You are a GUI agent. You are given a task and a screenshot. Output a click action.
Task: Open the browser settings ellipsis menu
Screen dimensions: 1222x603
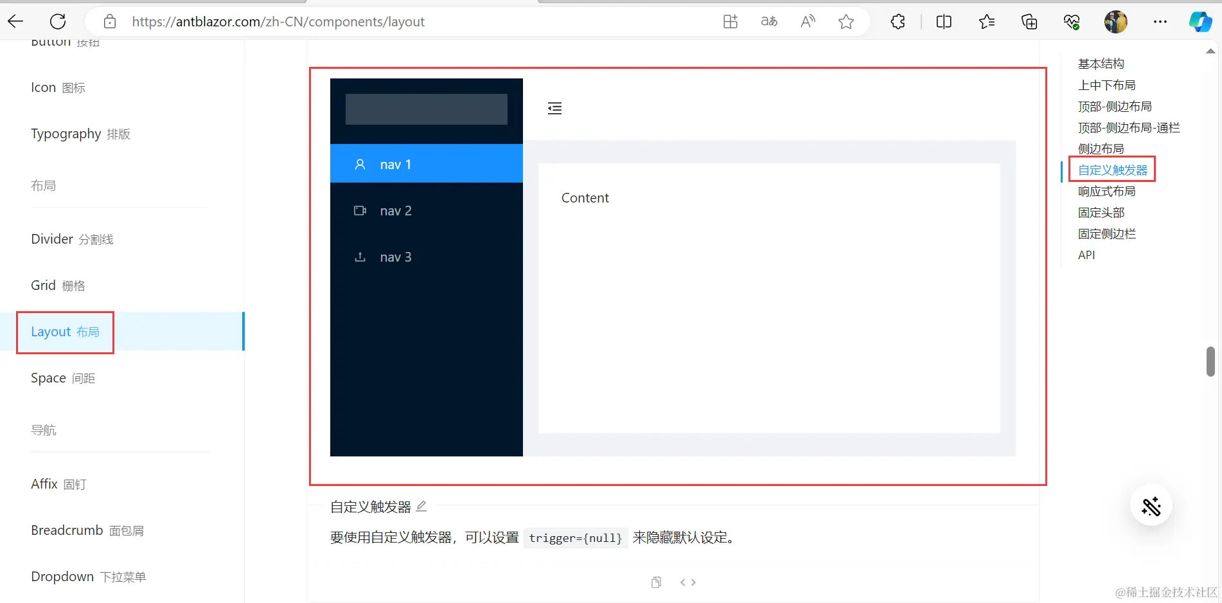click(x=1160, y=21)
